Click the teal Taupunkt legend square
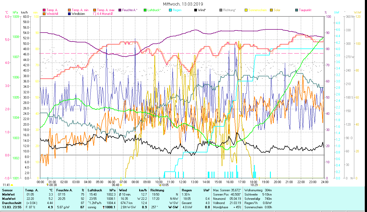This screenshot has width=367, height=212. (x=296, y=10)
